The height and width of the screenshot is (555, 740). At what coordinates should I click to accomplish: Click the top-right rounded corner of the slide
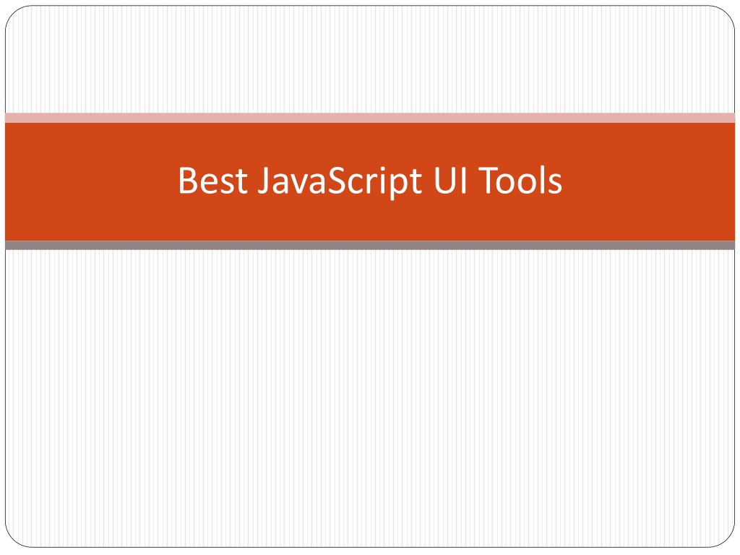(x=726, y=15)
